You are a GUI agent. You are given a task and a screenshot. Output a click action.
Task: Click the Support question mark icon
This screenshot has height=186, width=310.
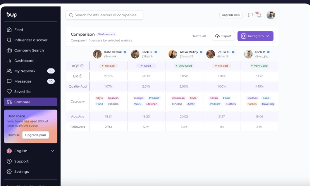tap(9, 161)
